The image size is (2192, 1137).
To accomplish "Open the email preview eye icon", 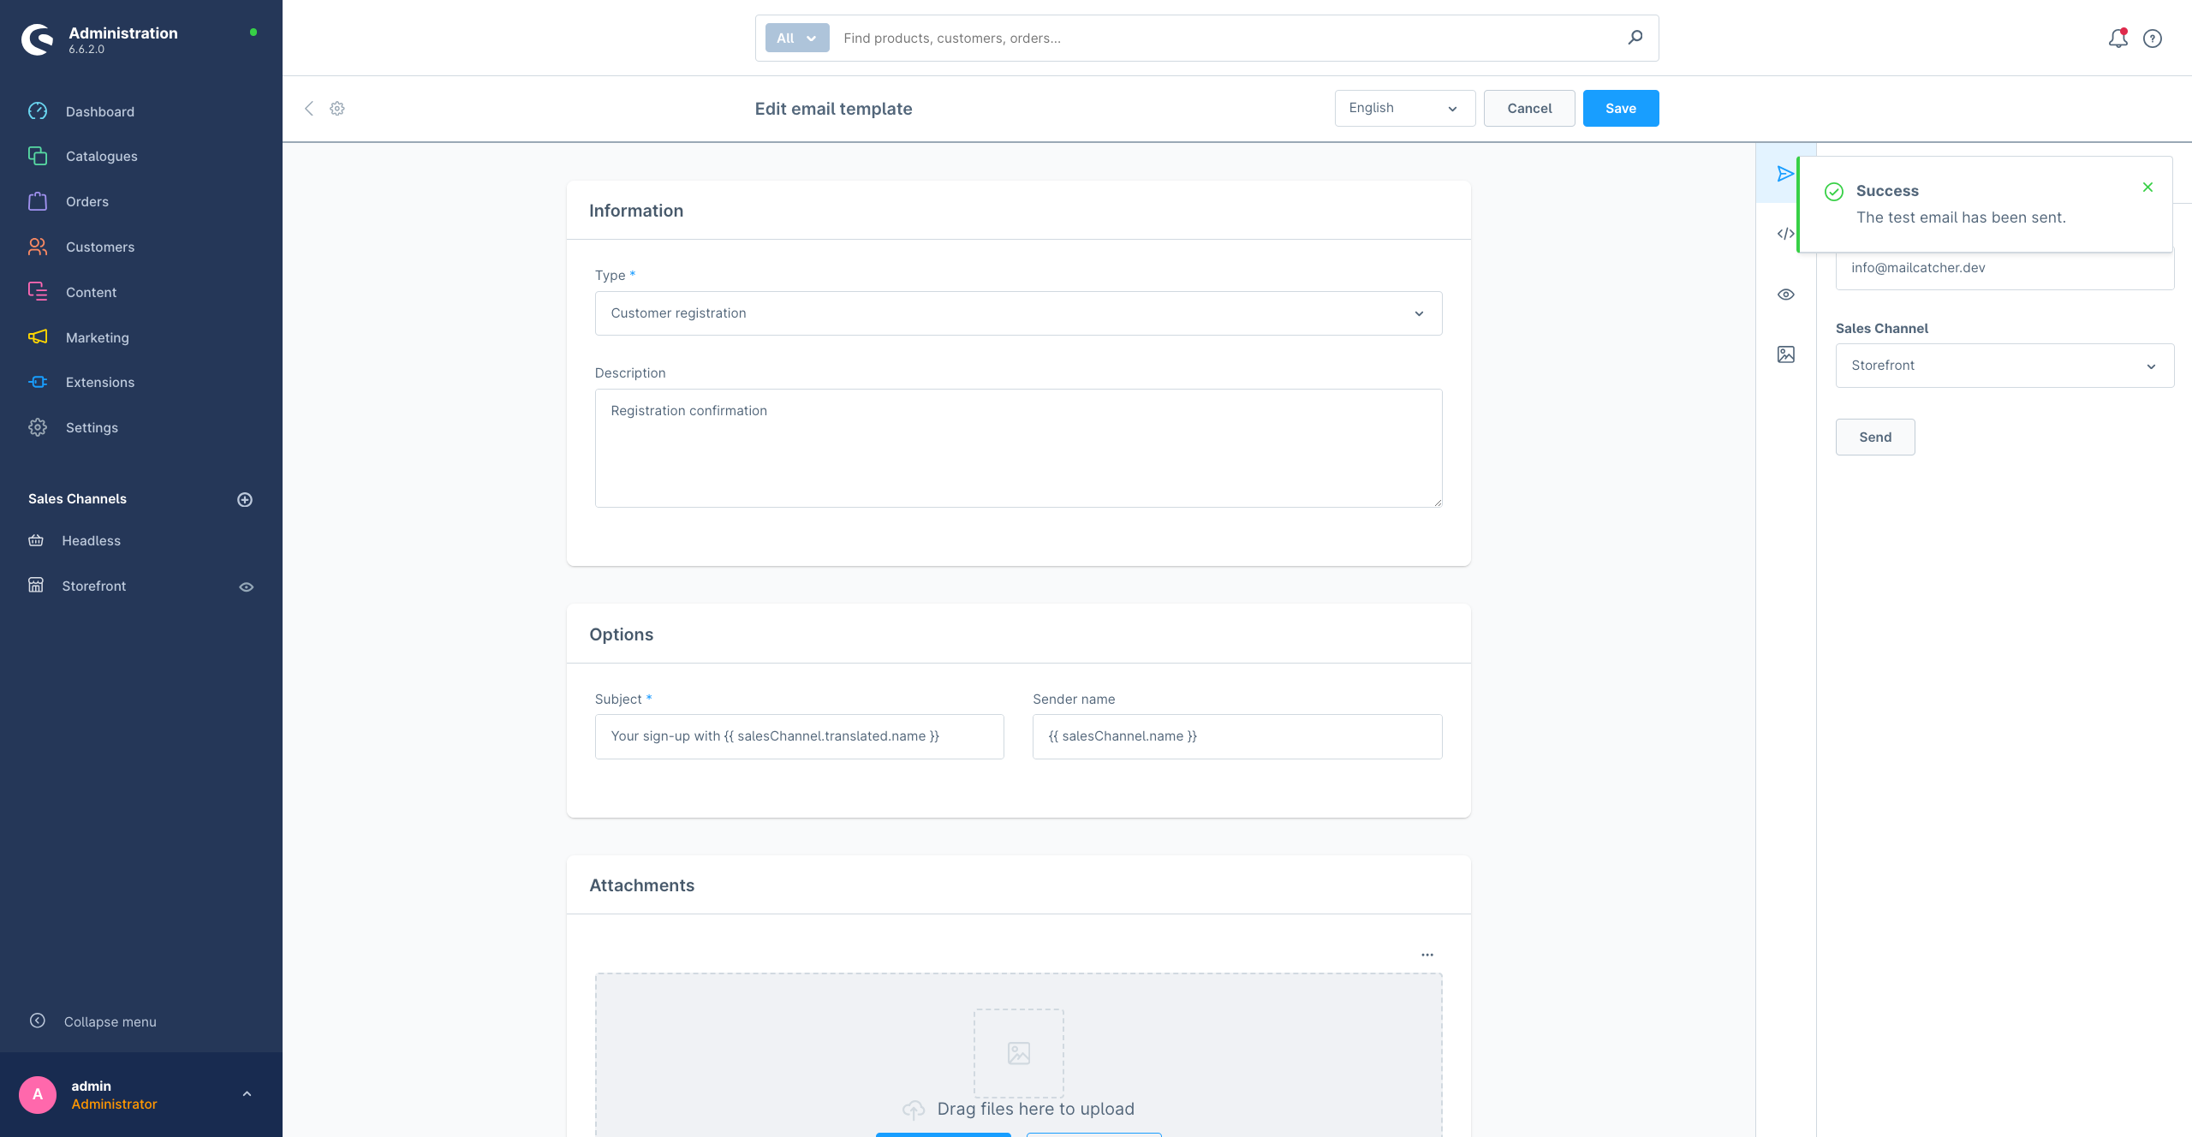I will (x=1785, y=294).
